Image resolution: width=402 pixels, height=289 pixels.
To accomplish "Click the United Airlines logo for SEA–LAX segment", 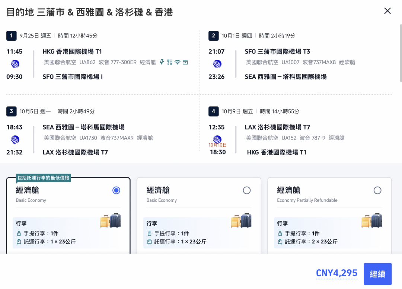I will point(15,139).
